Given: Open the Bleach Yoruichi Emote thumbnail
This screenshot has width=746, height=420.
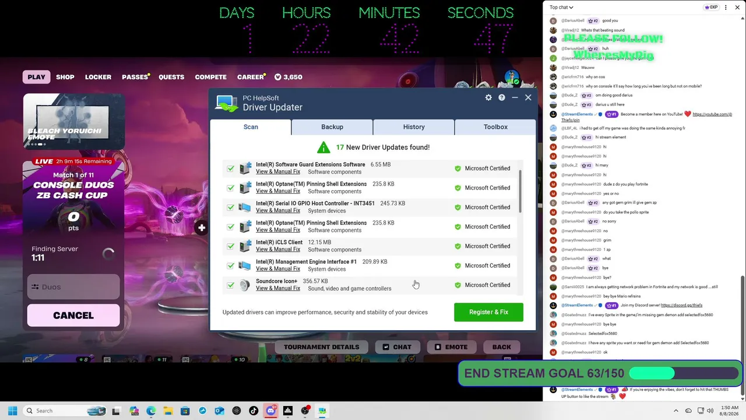Looking at the screenshot, I should click(73, 123).
